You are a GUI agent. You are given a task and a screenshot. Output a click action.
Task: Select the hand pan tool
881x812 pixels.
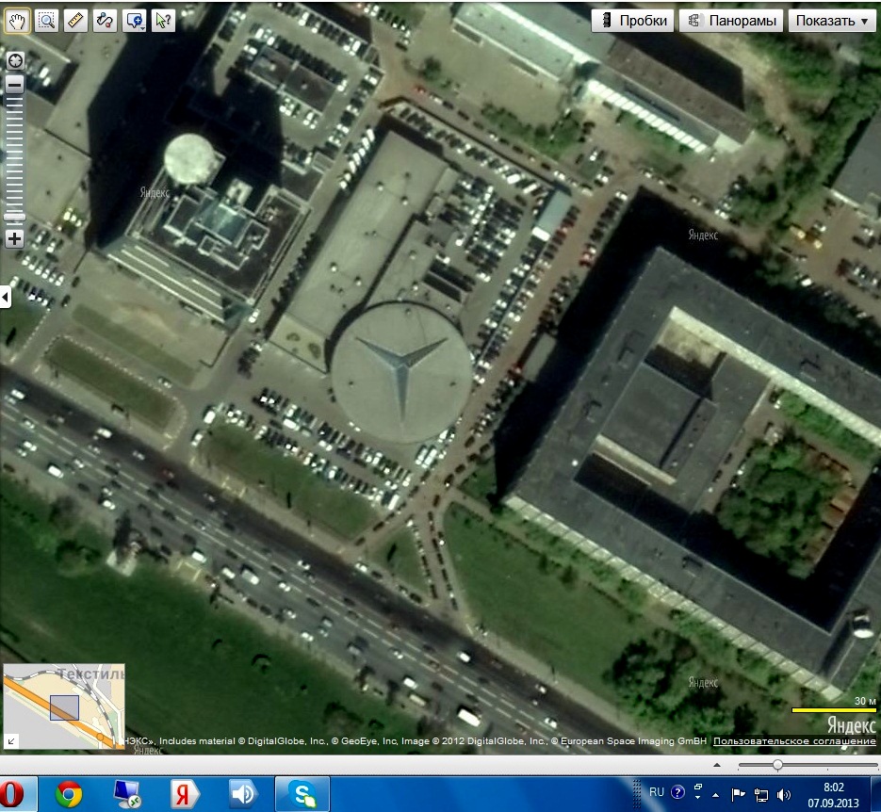(x=17, y=21)
